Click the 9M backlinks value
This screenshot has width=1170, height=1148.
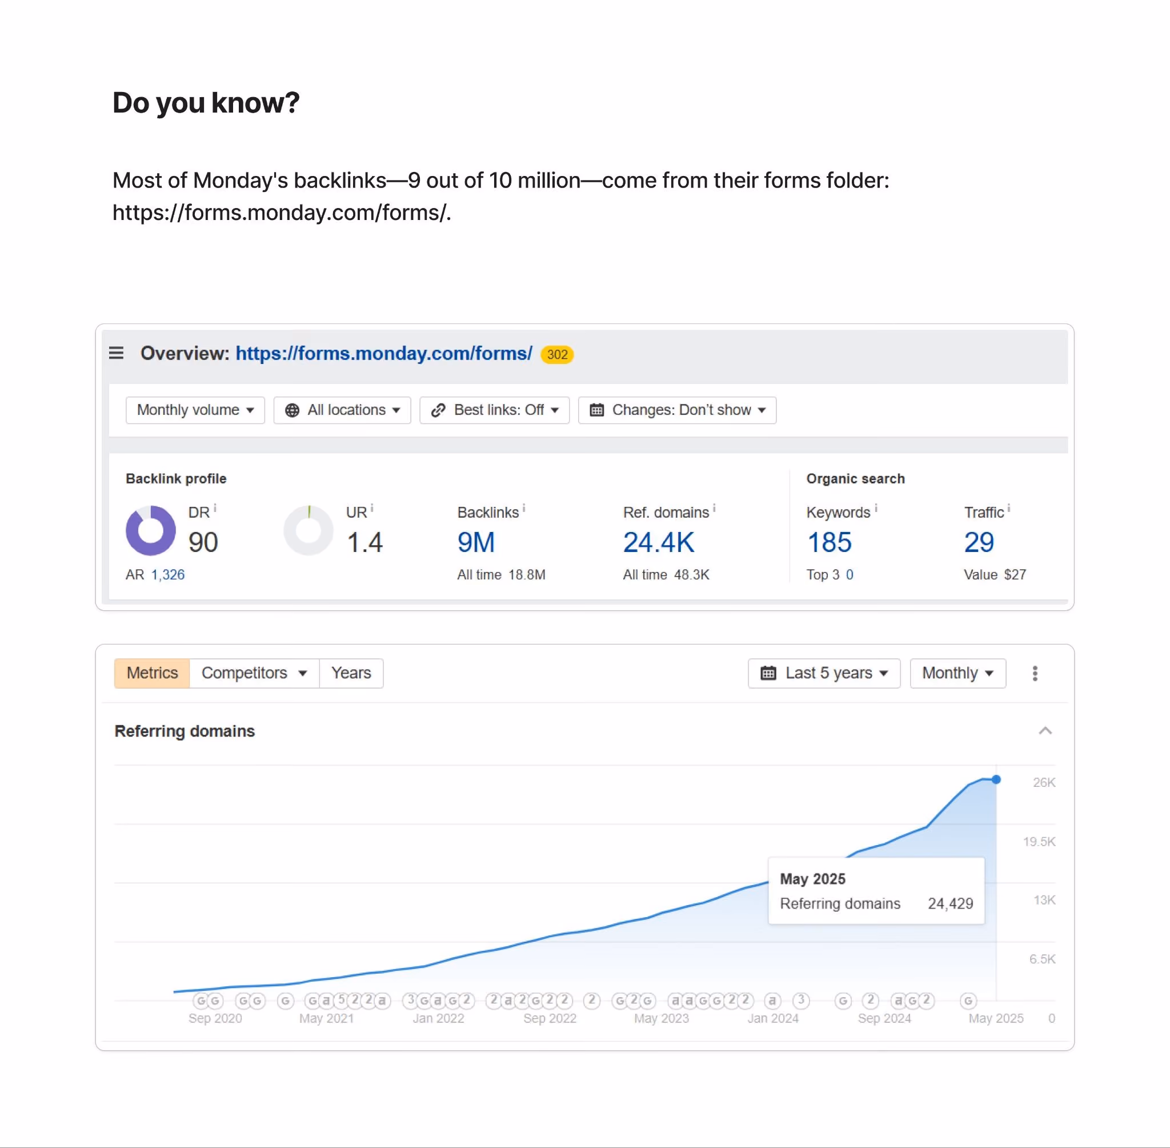(476, 543)
